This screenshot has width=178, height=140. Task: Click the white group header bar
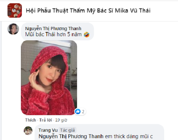89,11
